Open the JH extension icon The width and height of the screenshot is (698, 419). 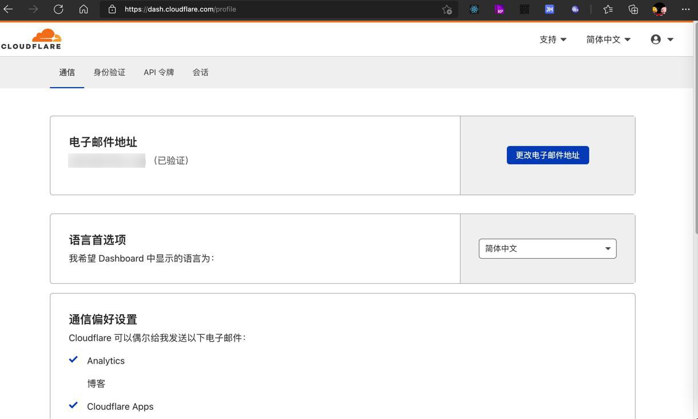[549, 9]
